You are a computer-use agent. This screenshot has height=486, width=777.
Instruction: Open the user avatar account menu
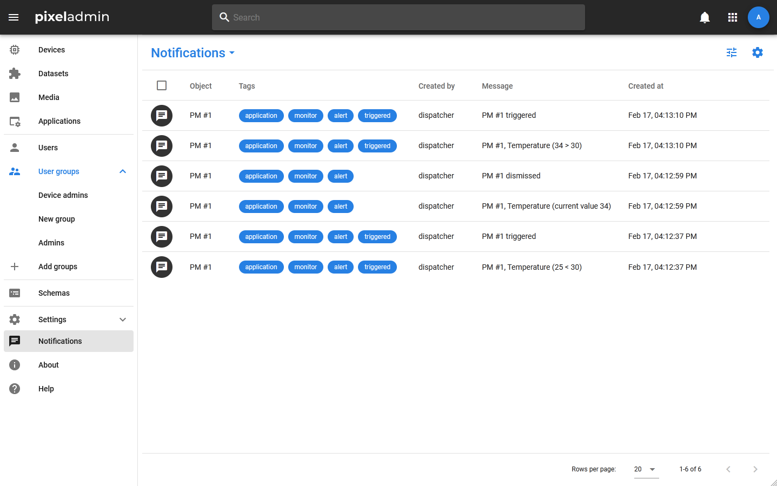coord(758,17)
